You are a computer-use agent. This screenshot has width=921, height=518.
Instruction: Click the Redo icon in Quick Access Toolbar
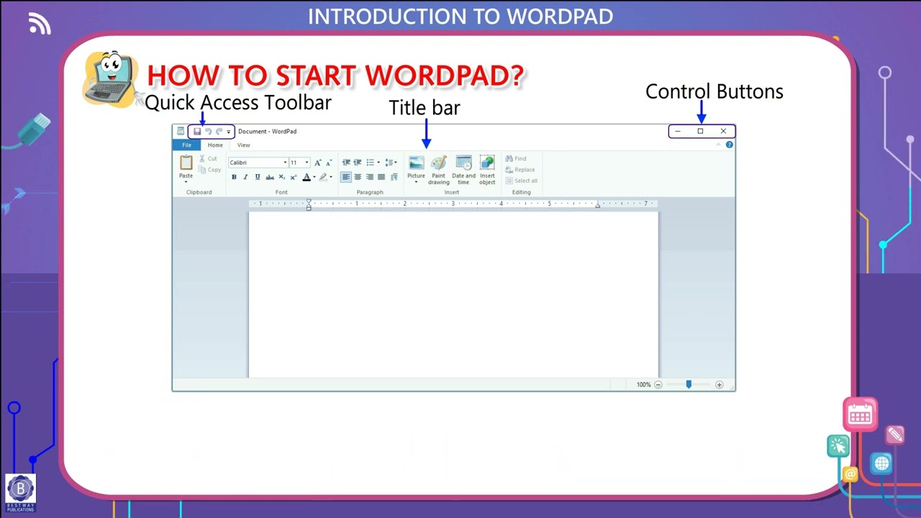(219, 132)
